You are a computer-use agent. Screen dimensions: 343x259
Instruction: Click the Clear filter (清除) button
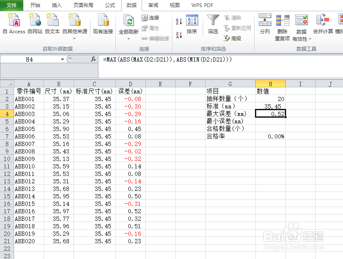(x=233, y=18)
